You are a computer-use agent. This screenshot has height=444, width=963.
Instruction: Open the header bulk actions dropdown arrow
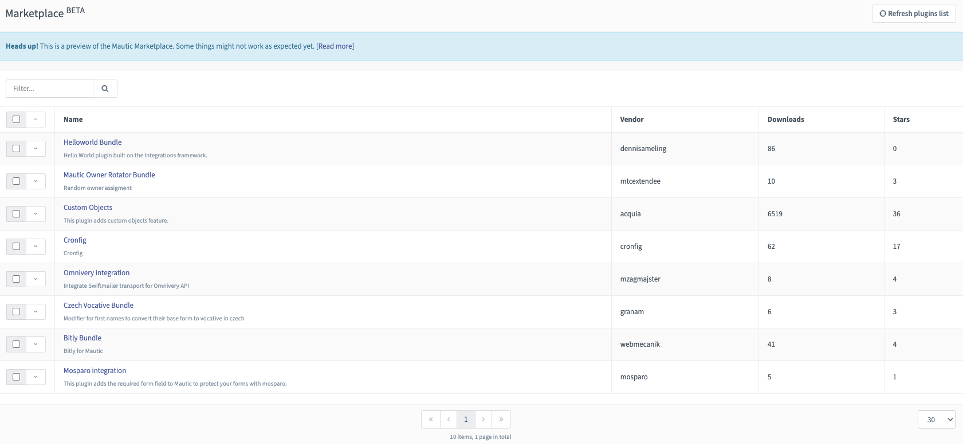36,120
